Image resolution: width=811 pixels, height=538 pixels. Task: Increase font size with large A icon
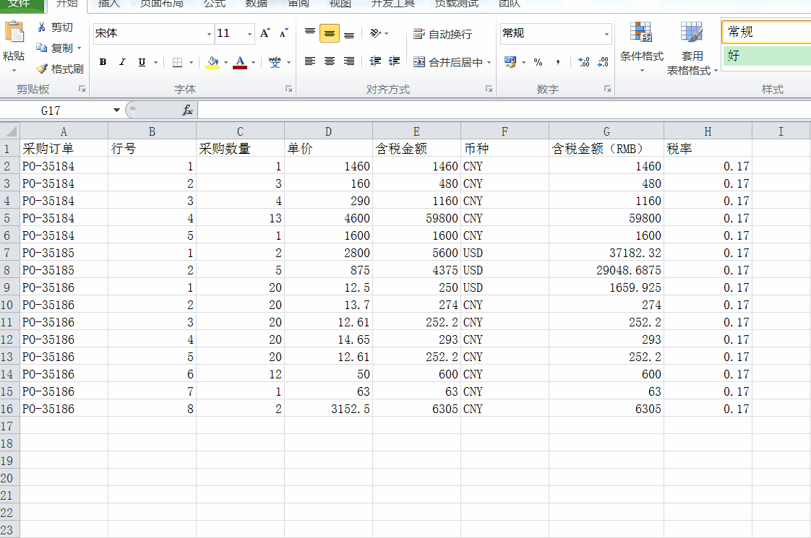point(265,34)
